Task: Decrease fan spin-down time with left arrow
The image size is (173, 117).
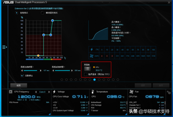Action: 53,71
